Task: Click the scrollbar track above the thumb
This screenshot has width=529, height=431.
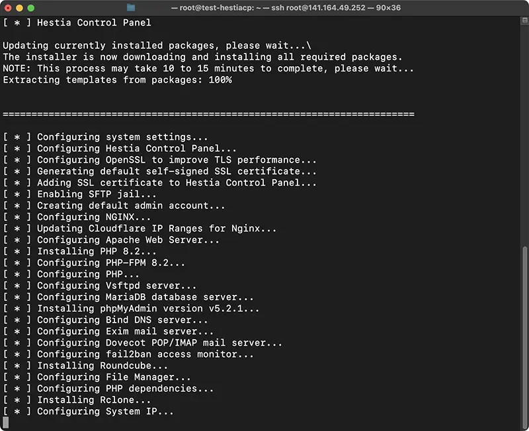Action: pos(524,135)
